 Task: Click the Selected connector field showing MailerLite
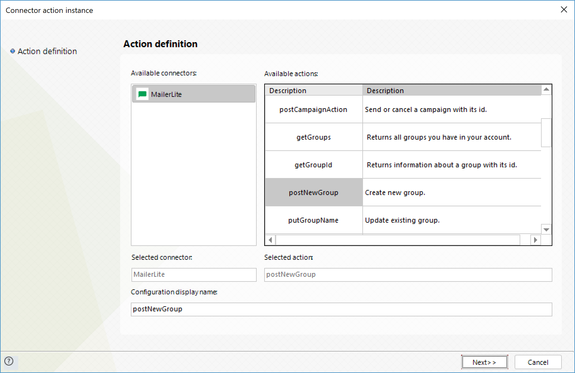tap(194, 275)
